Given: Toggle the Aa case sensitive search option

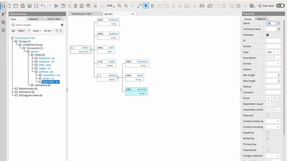Looking at the screenshot, I should pyautogui.click(x=13, y=31).
